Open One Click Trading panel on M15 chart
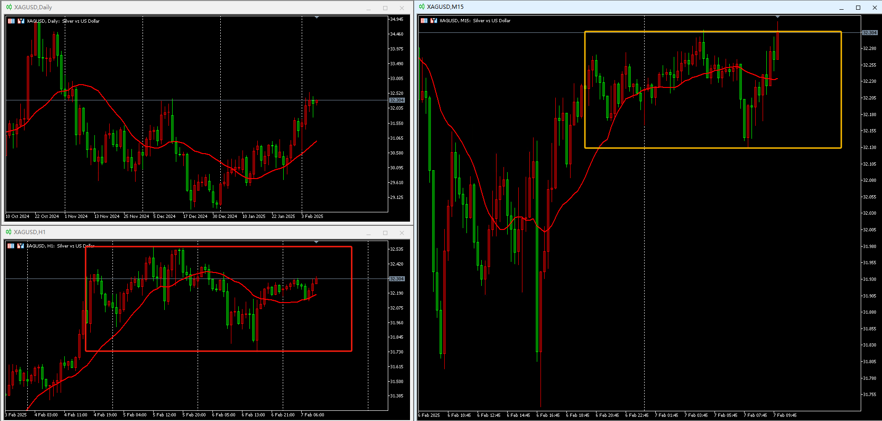The image size is (882, 421). point(424,21)
